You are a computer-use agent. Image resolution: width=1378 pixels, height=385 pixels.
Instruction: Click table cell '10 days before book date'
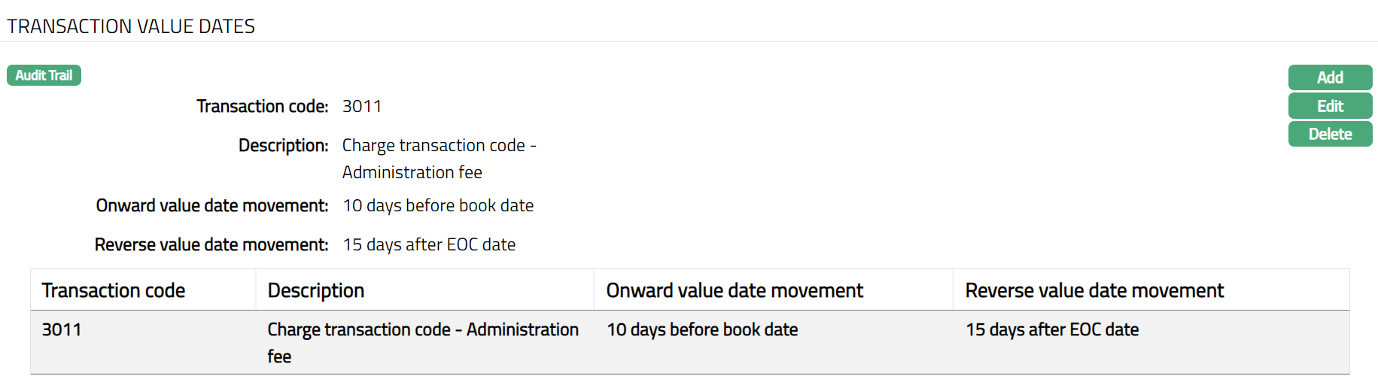tap(702, 329)
